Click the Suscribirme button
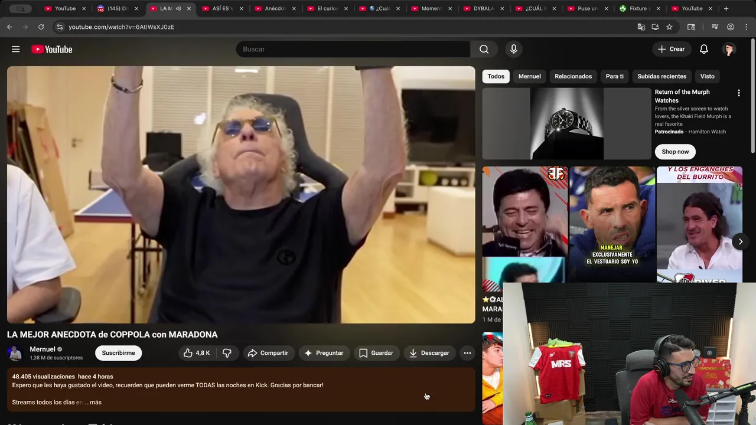Viewport: 756px width, 425px height. pyautogui.click(x=118, y=353)
